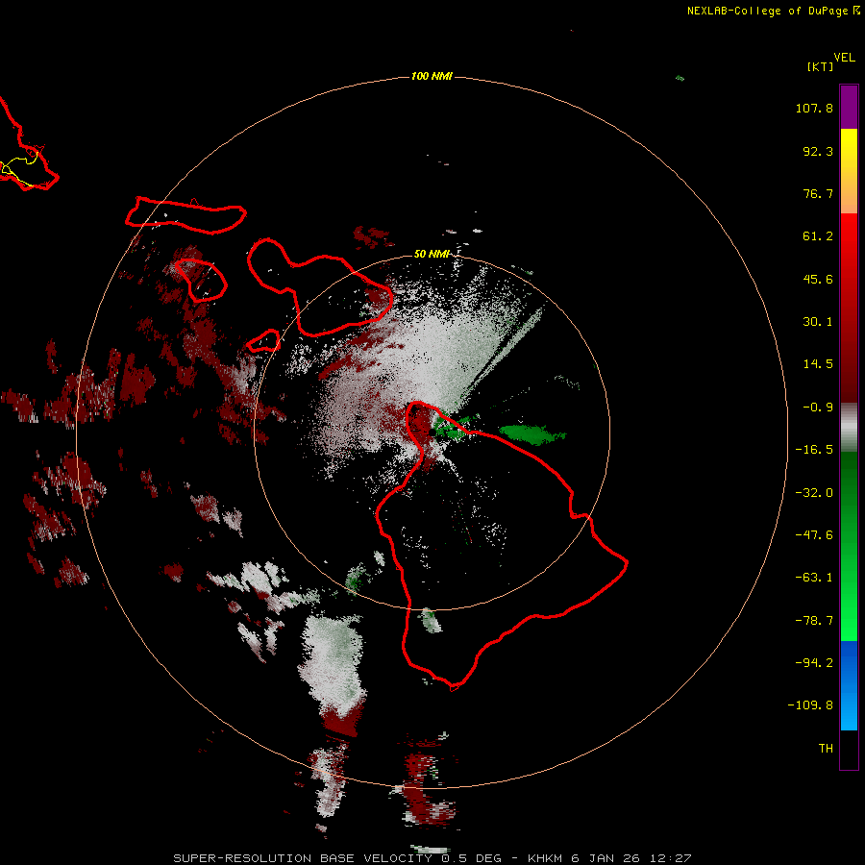Pick the bright green segment near -78.7
Viewport: 865px width, 865px height.
(849, 621)
